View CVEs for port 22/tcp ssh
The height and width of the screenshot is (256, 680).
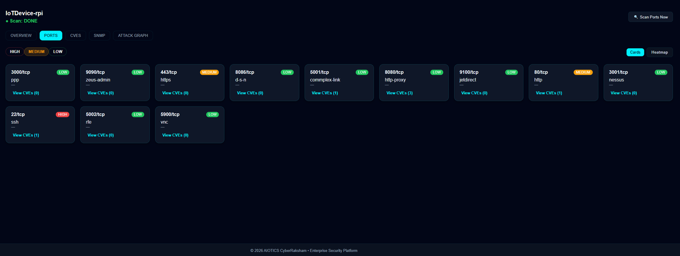point(26,135)
